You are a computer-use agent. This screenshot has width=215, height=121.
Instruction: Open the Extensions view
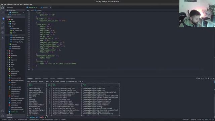click(x=3, y=28)
